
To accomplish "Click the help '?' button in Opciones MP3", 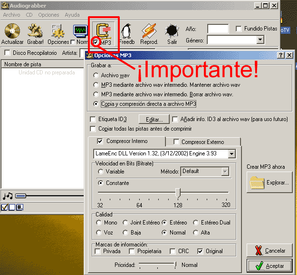I will tap(281, 55).
